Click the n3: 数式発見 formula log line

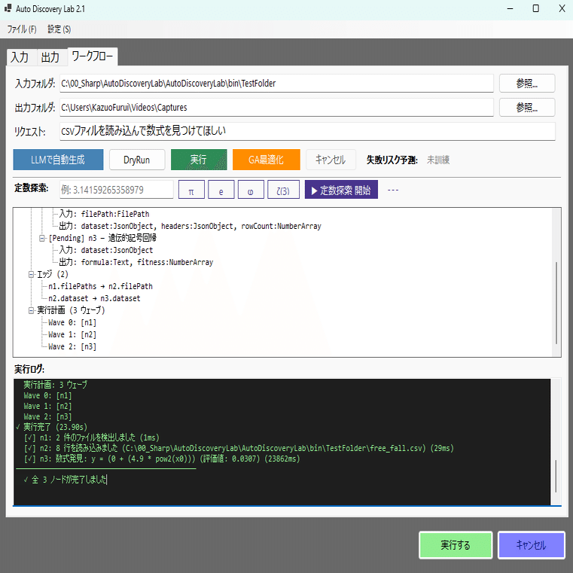pyautogui.click(x=162, y=459)
